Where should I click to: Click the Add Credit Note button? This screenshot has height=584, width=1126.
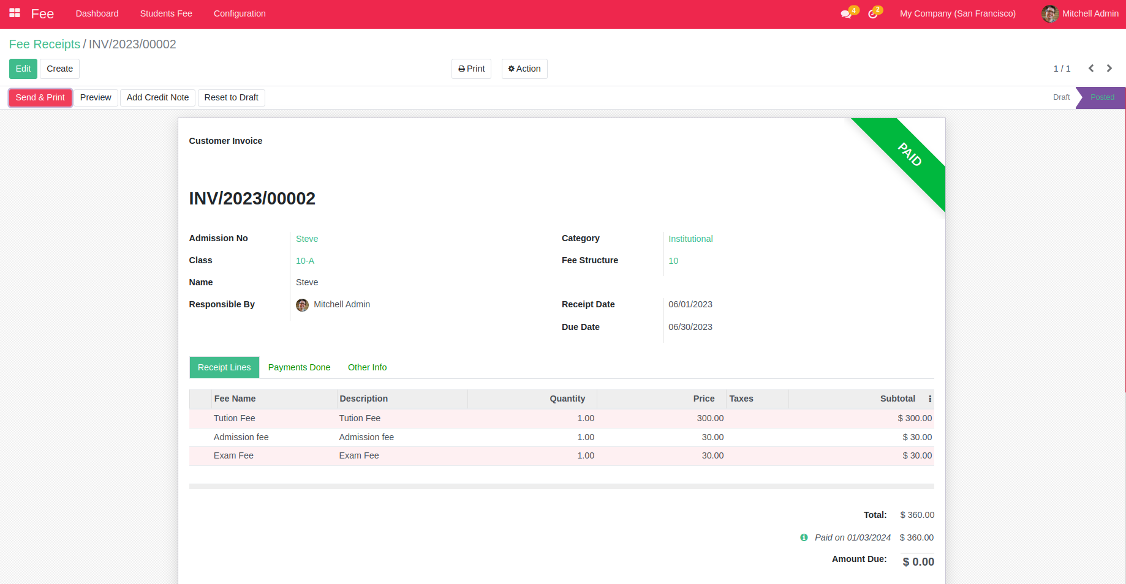(x=157, y=97)
